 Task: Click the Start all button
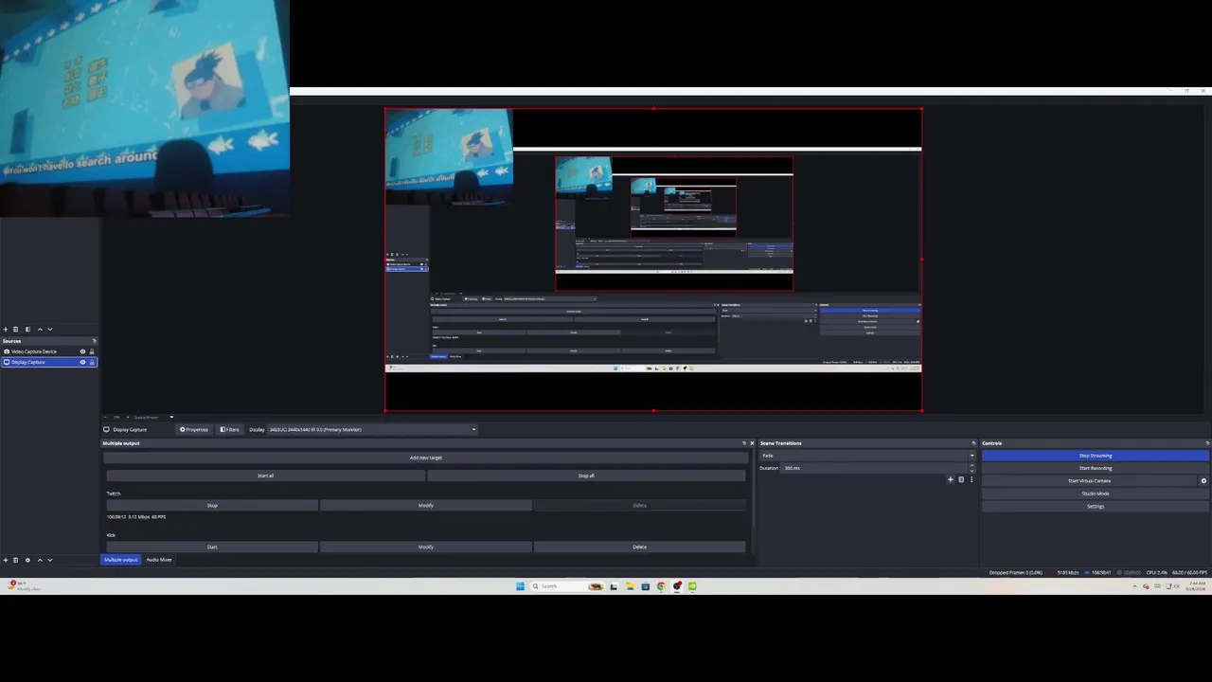[x=265, y=476]
